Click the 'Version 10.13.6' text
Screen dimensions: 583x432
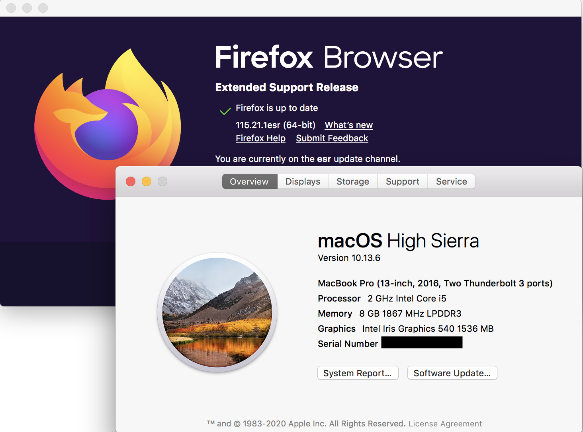click(x=349, y=258)
